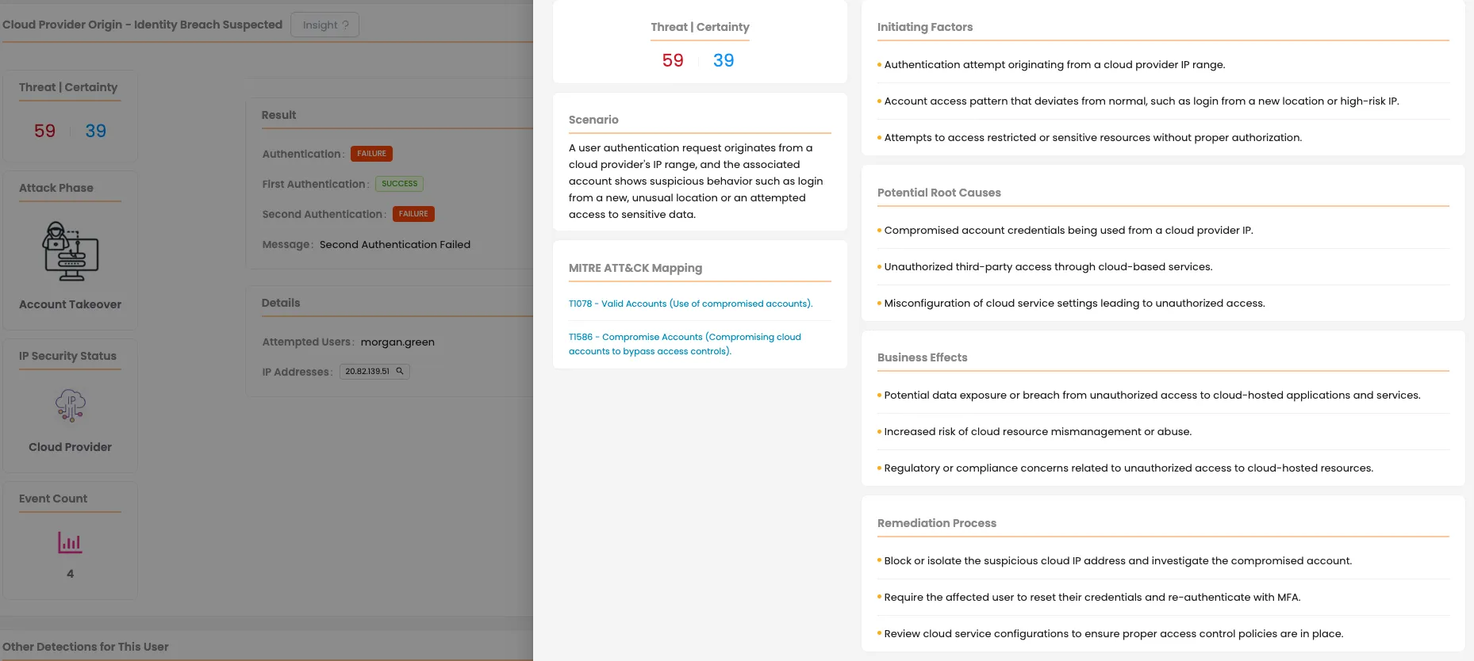
Task: Click the 'Account Takeover' attack phase label
Action: pos(71,304)
